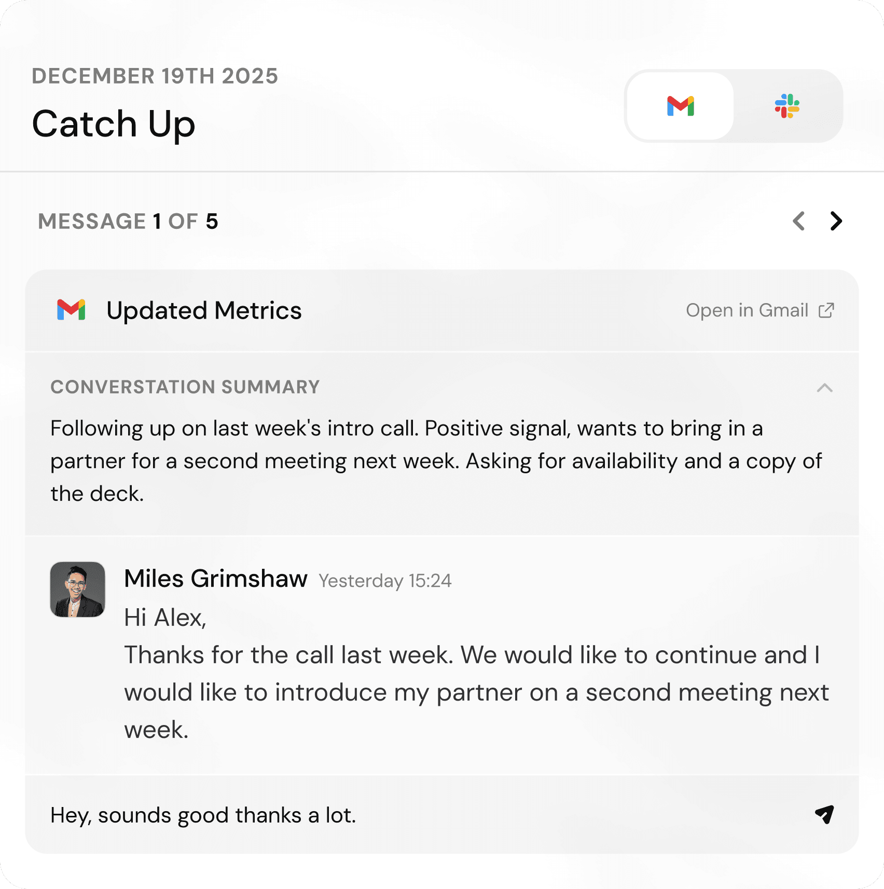The image size is (884, 889).
Task: Go to the previous message
Action: pos(799,221)
